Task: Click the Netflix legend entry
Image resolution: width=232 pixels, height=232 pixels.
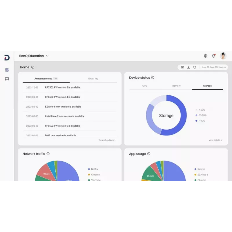Action: tap(93, 169)
